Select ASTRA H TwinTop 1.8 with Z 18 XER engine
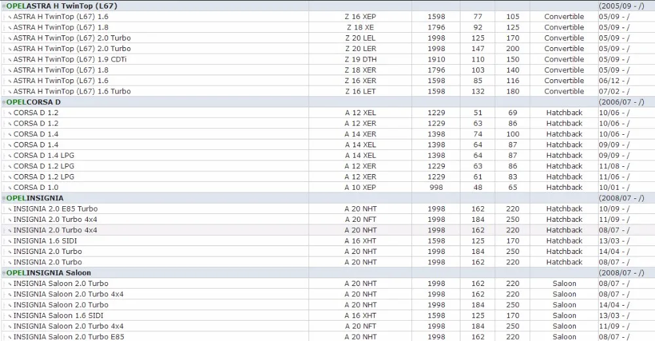The image size is (655, 341). point(327,70)
